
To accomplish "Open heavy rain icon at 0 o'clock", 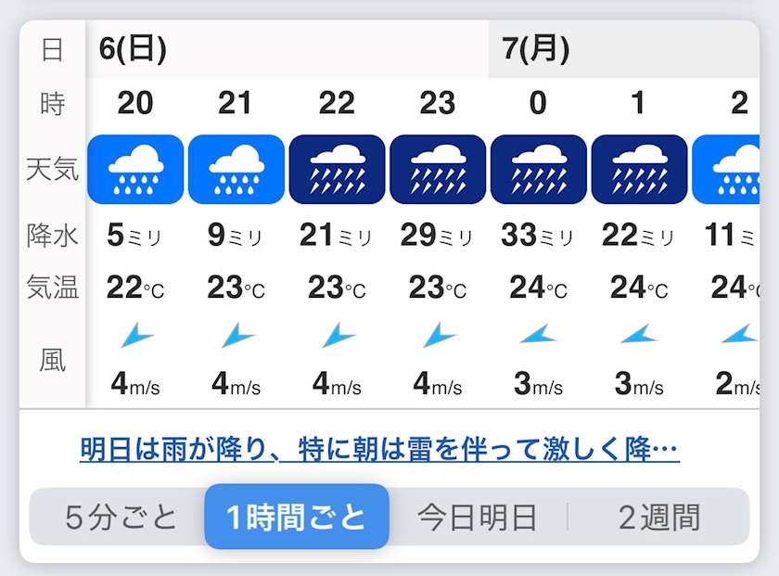I will (x=539, y=169).
